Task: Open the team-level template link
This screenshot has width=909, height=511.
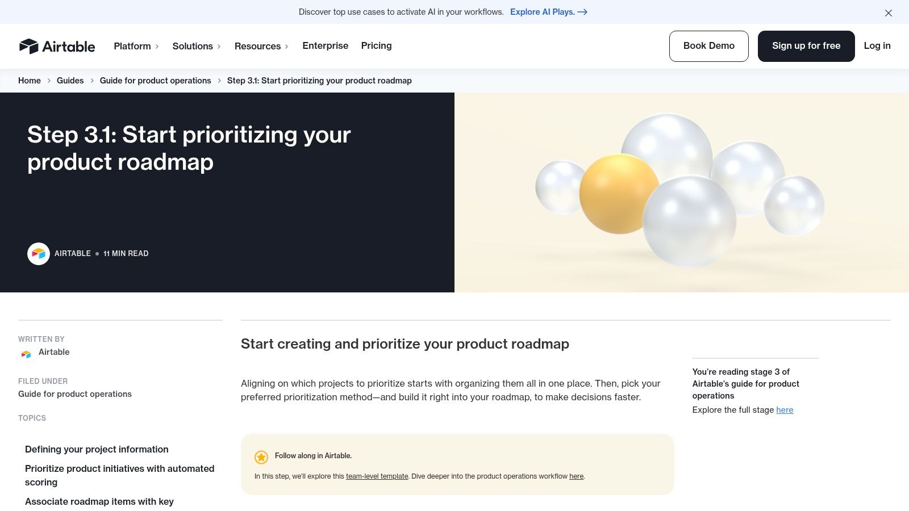Action: tap(377, 476)
